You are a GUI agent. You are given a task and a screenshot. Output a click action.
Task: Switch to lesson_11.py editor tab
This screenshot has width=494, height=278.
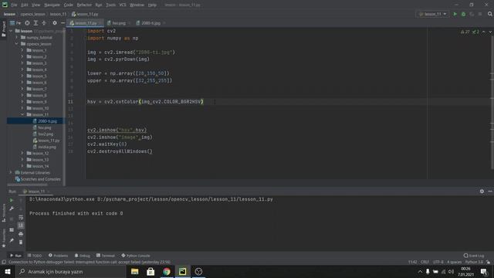coord(85,23)
